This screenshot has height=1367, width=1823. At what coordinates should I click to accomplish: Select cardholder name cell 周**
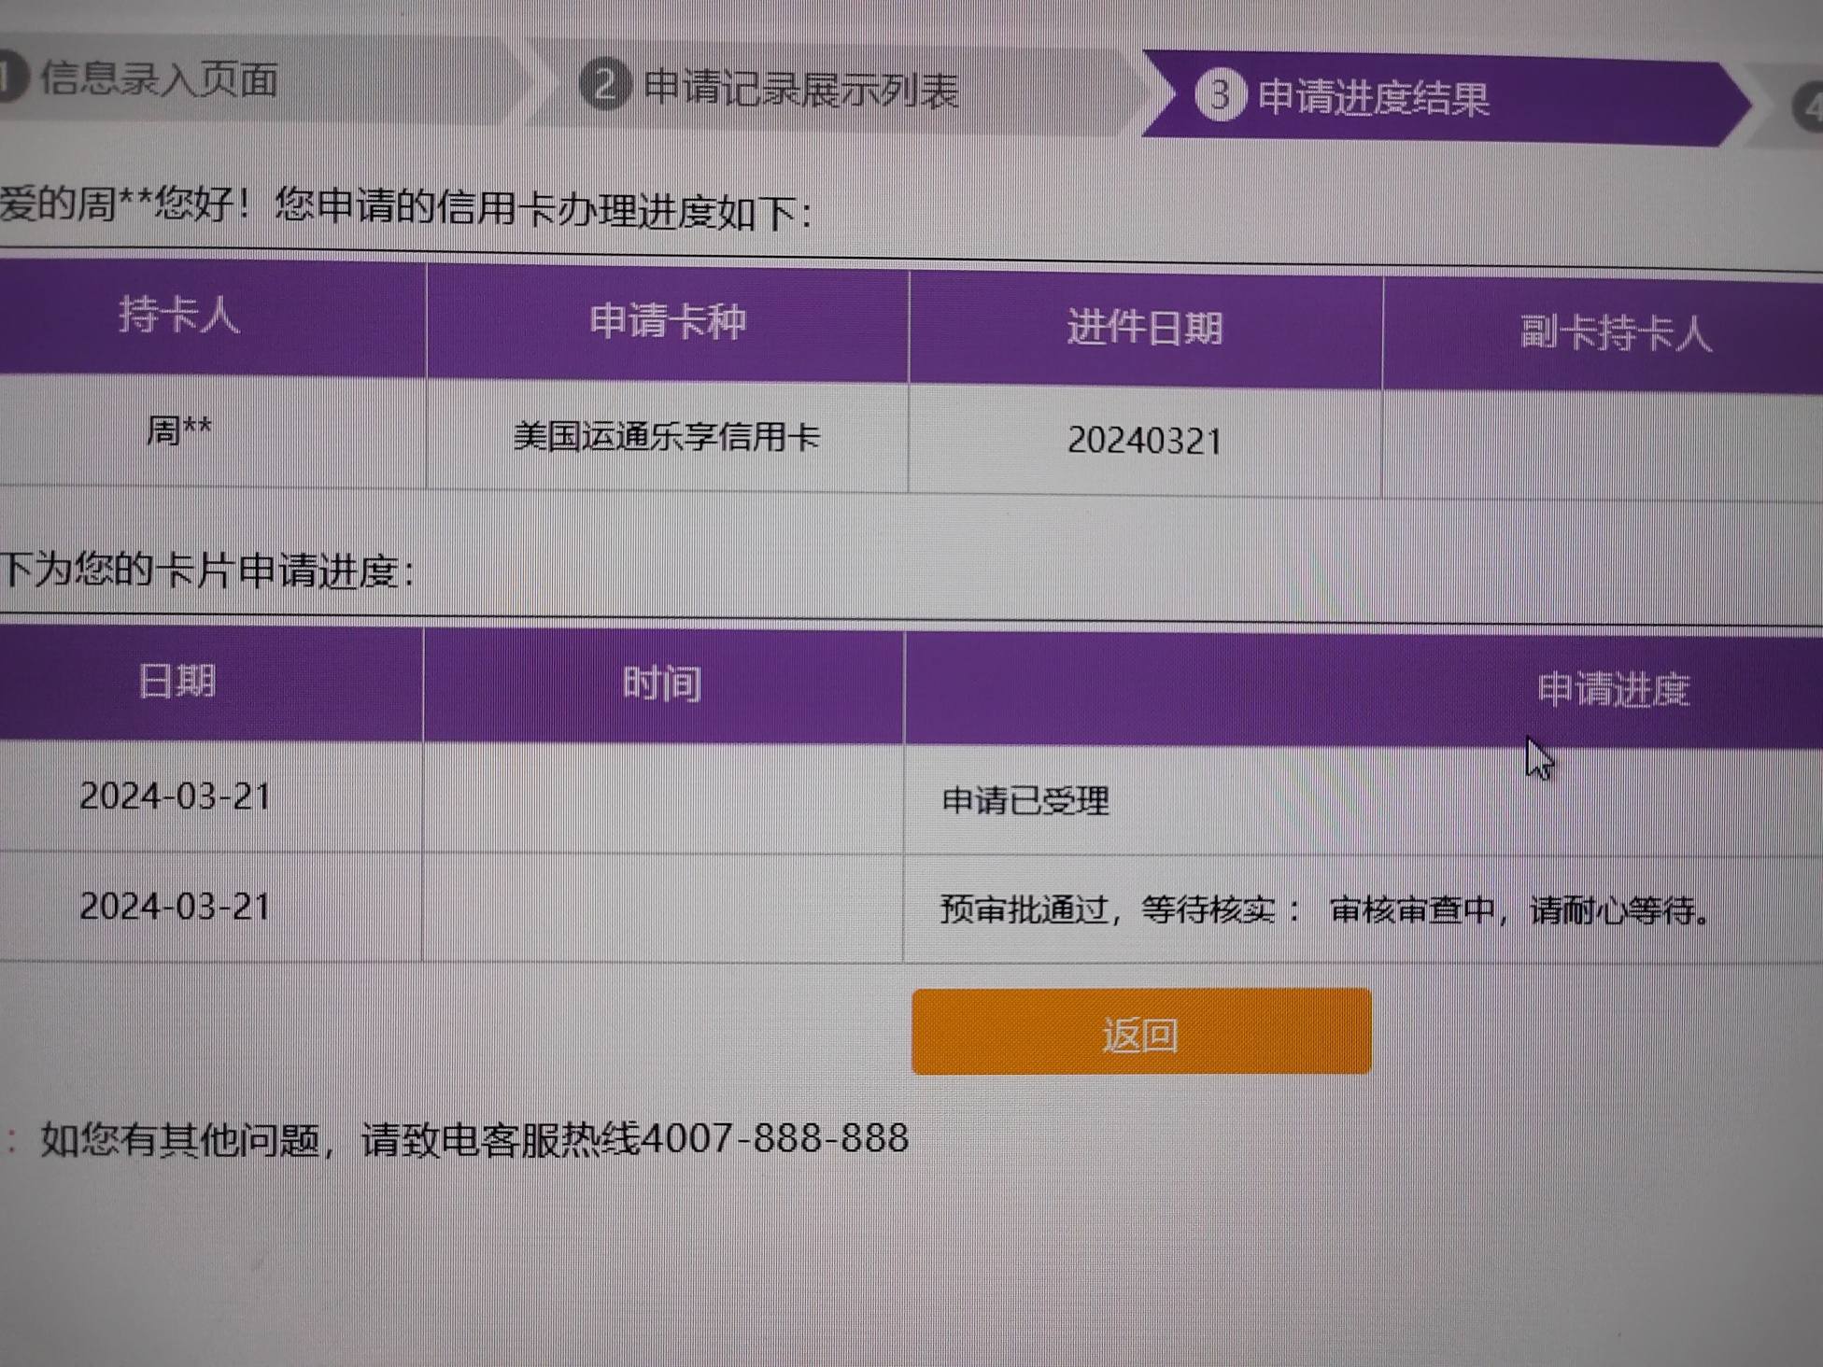point(178,431)
